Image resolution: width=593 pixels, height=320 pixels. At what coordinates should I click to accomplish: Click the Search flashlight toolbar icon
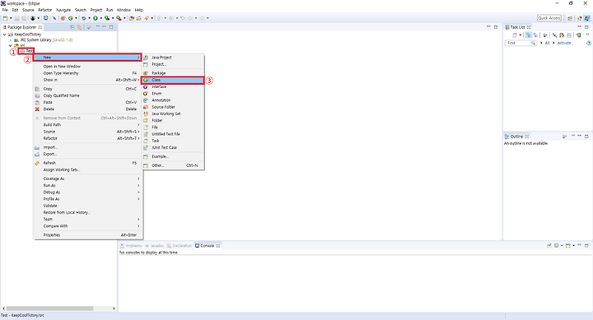(x=147, y=18)
